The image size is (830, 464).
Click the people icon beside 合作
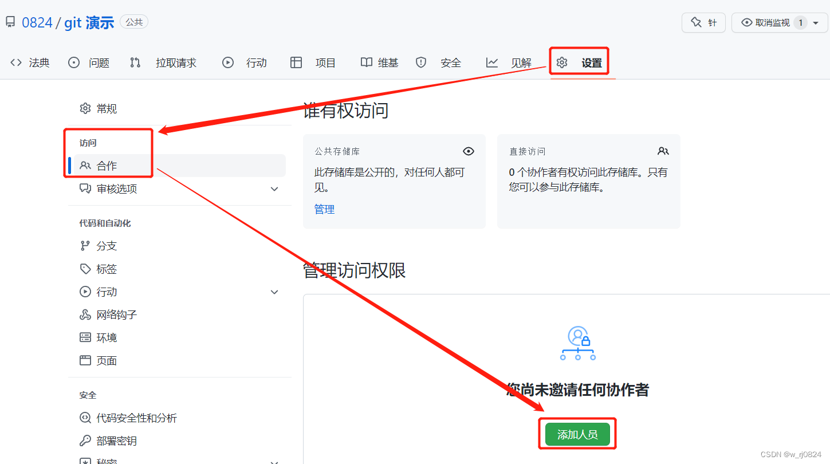[85, 166]
